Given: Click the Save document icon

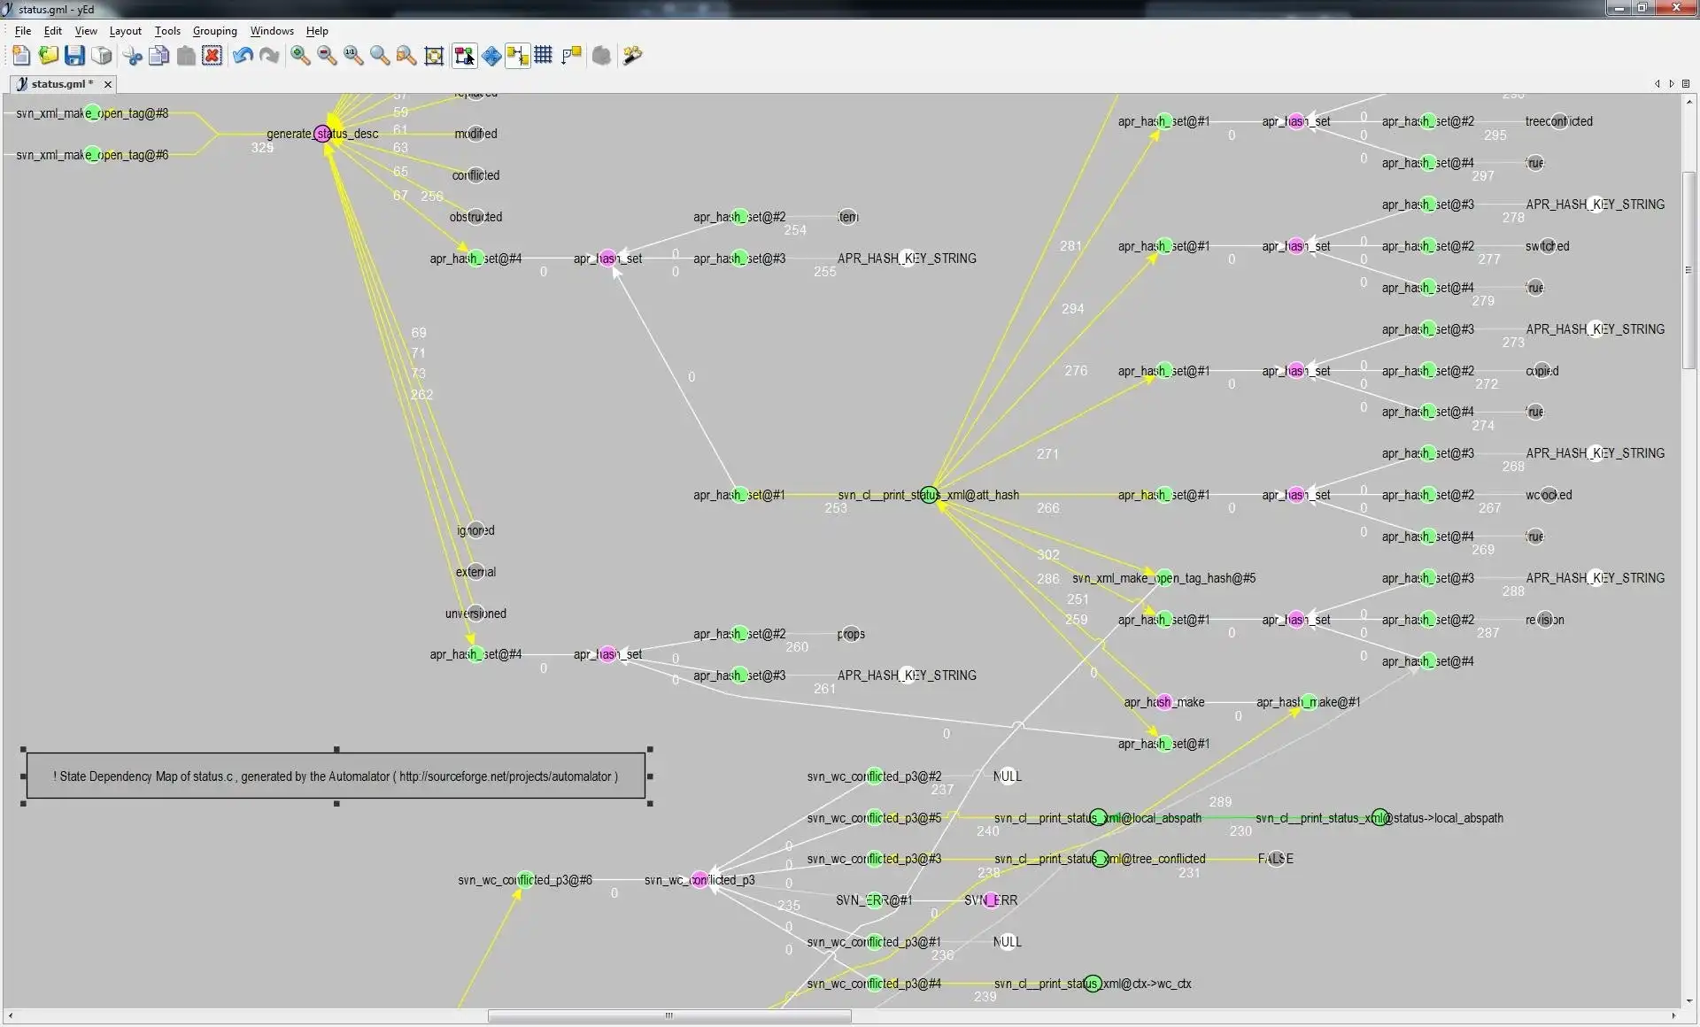Looking at the screenshot, I should pos(74,56).
